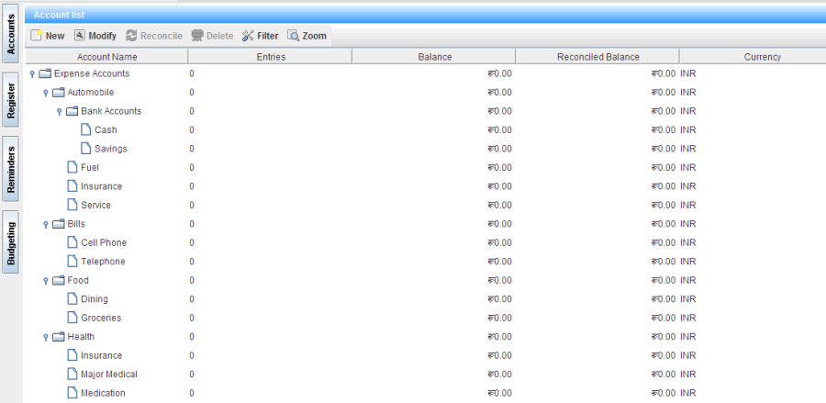
Task: Collapse the Bills tree node
Action: pos(46,225)
